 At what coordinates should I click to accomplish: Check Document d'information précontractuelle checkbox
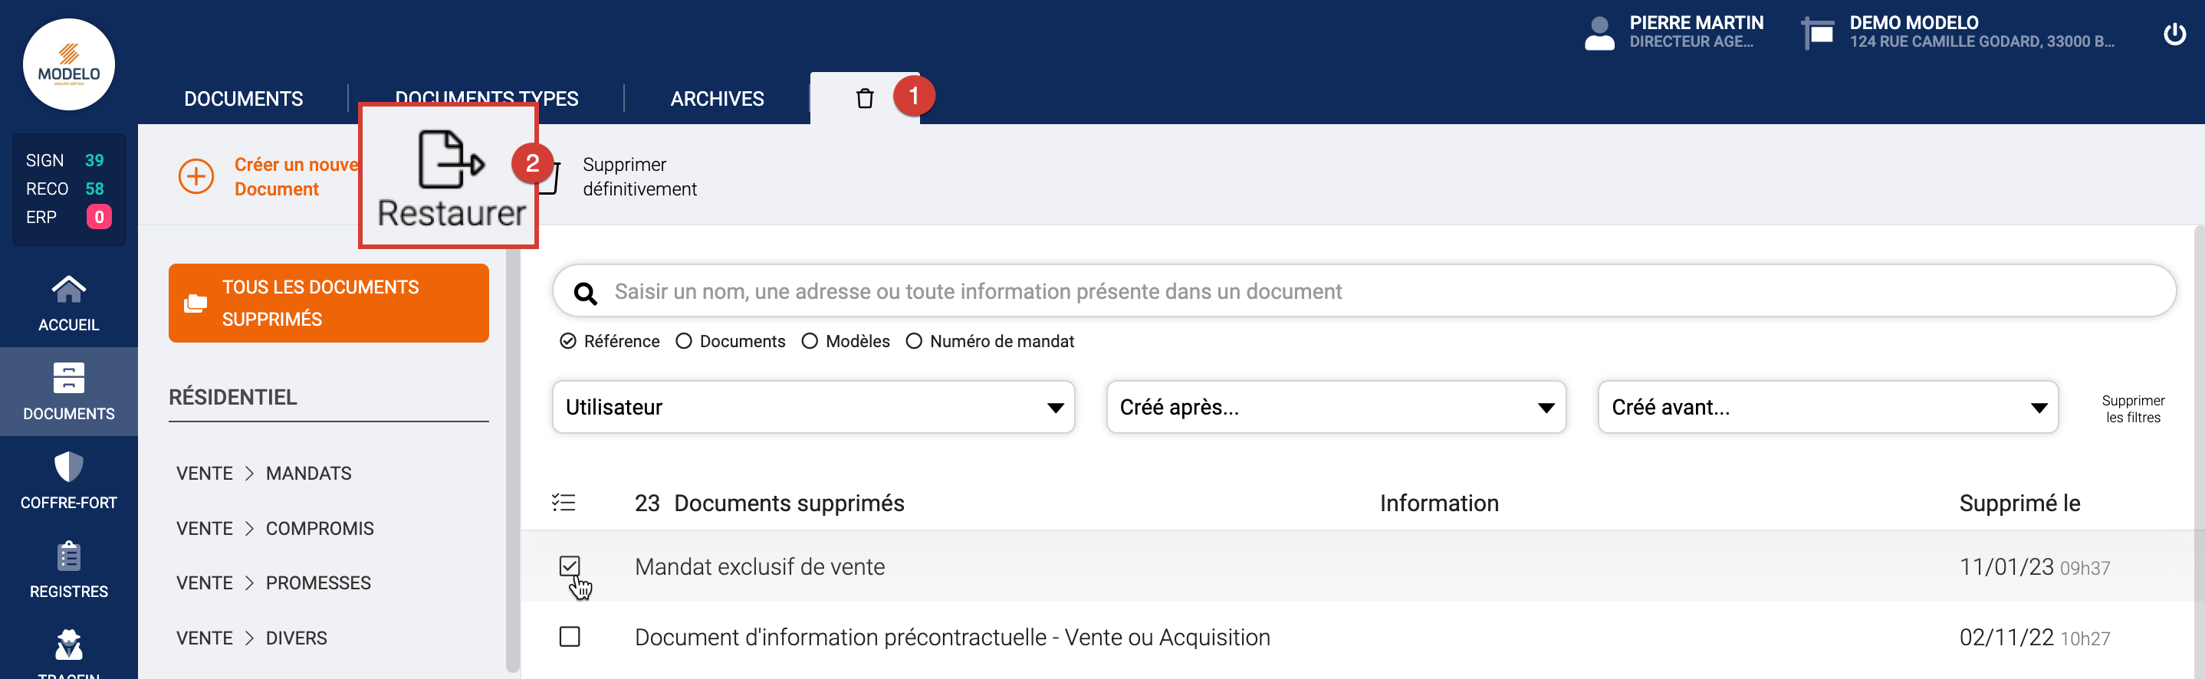pos(569,637)
